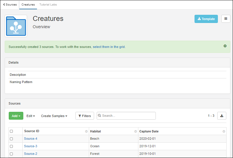Open the Capture Date column menu arrow
233x158 pixels.
pos(224,132)
